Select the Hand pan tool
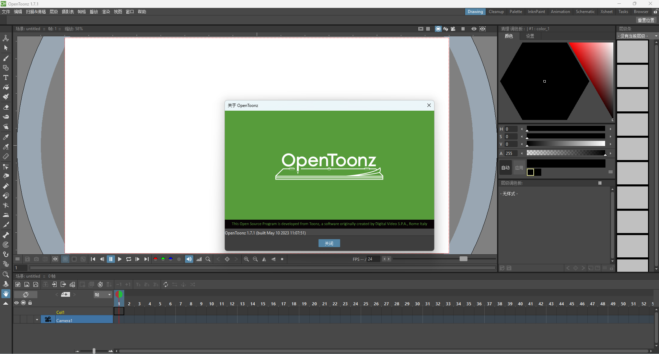659x354 pixels. pyautogui.click(x=6, y=294)
